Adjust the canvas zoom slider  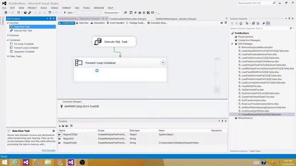[x=216, y=74]
